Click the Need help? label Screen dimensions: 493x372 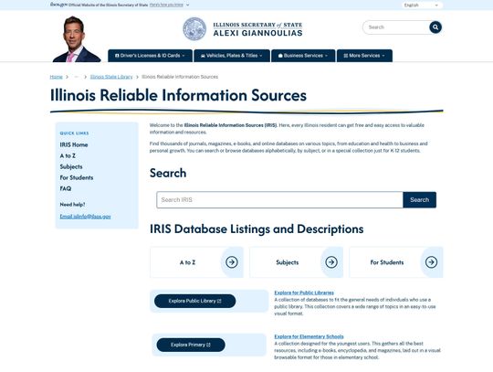pos(72,205)
